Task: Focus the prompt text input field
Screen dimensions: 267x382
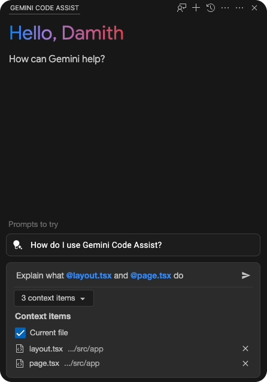Action: [127, 275]
